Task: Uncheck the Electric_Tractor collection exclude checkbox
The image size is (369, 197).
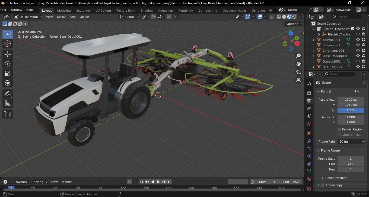Action: [x=353, y=29]
